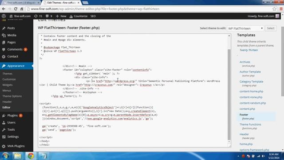The width and height of the screenshot is (284, 160).
Task: Select the Edit Themes browser tab
Action: click(61, 3)
